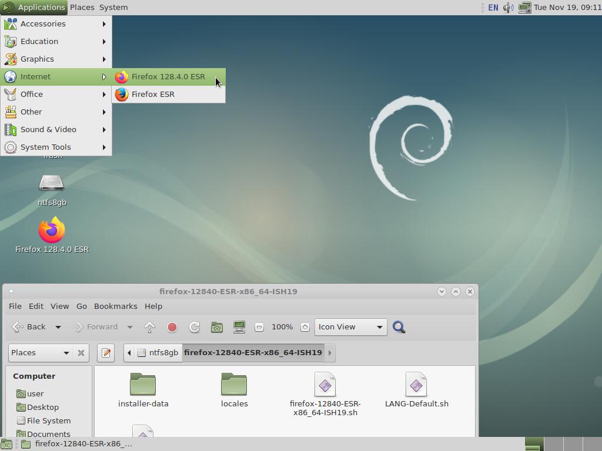Viewport: 602px width, 451px height.
Task: Click the Home folder toolbar icon
Action: coord(217,327)
